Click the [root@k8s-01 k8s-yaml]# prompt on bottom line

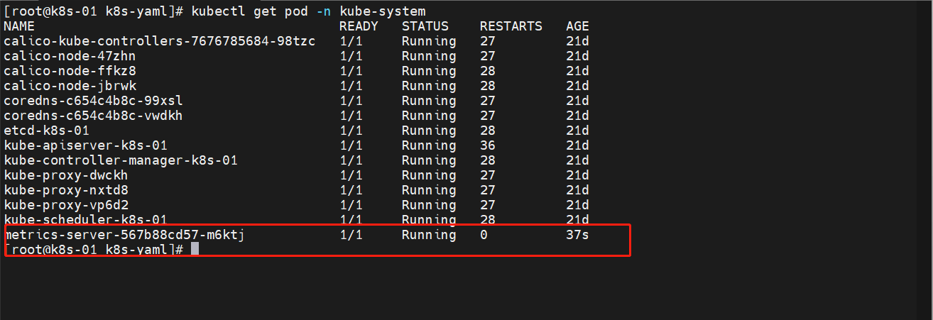click(x=94, y=250)
